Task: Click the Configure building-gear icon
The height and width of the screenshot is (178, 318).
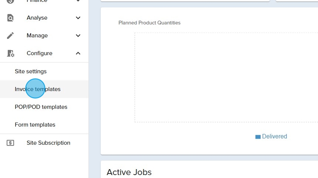Action: 10,53
